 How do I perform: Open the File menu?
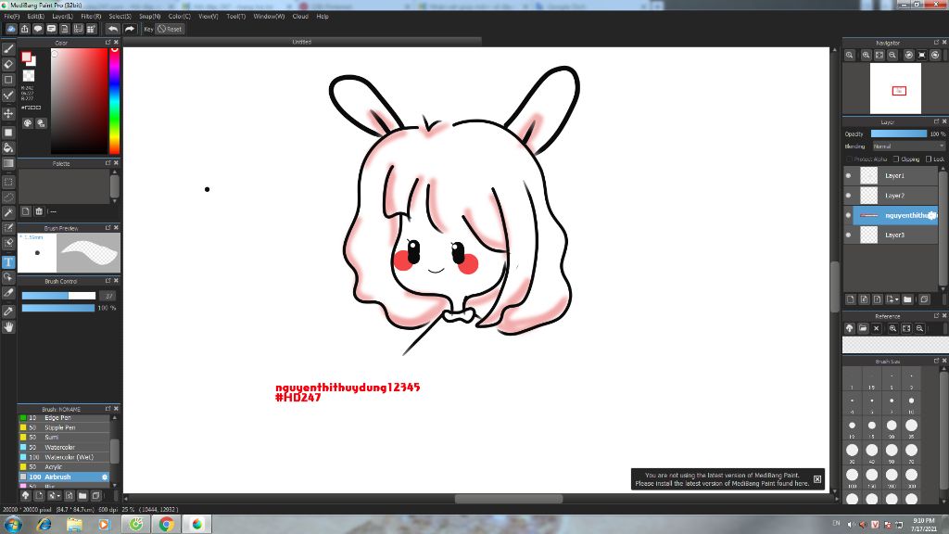pos(12,17)
